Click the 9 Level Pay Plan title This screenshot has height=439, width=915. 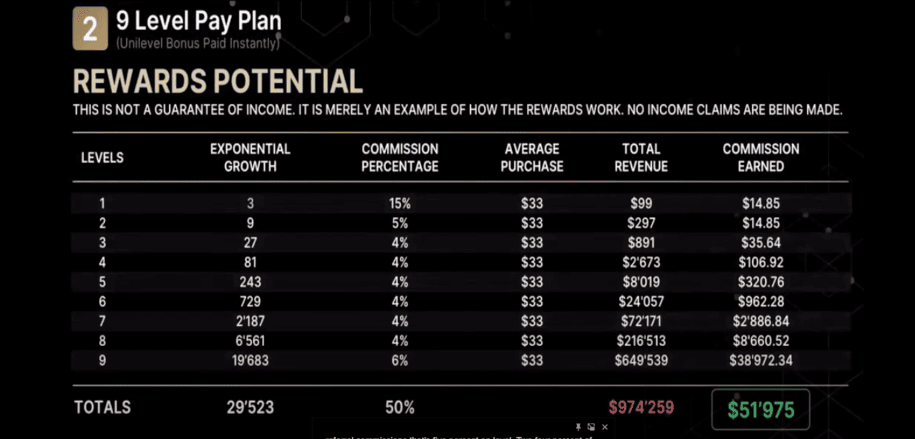(199, 22)
